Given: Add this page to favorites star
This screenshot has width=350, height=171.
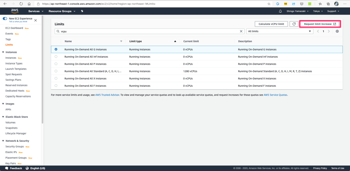Looking at the screenshot, I should coord(269,4).
